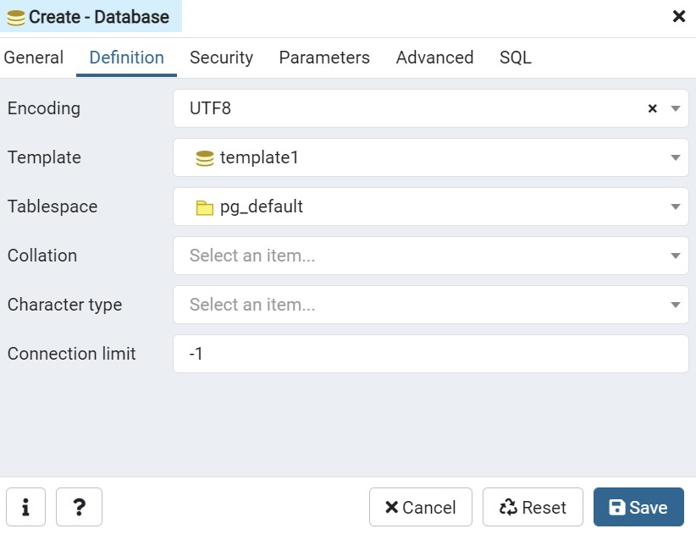
Task: Open help via the question mark icon
Action: coord(79,507)
